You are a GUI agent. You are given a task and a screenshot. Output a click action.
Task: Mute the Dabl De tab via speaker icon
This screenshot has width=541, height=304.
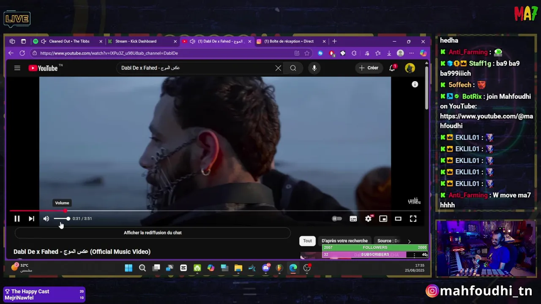coord(192,41)
